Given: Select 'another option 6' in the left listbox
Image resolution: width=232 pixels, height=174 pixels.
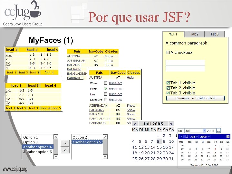Looking at the screenshot, I should point(38,152).
